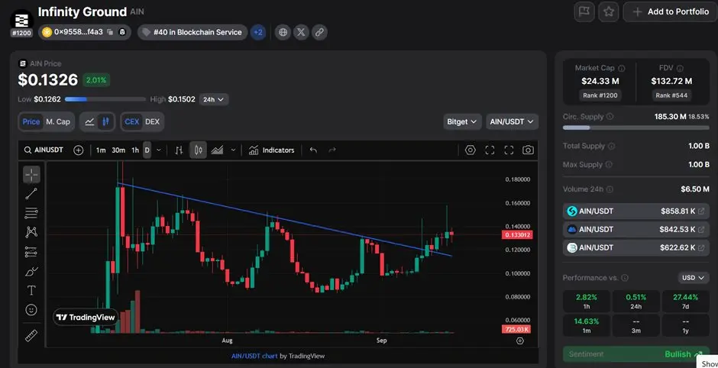
Task: Show Volume 24h info icon
Action: [x=610, y=189]
